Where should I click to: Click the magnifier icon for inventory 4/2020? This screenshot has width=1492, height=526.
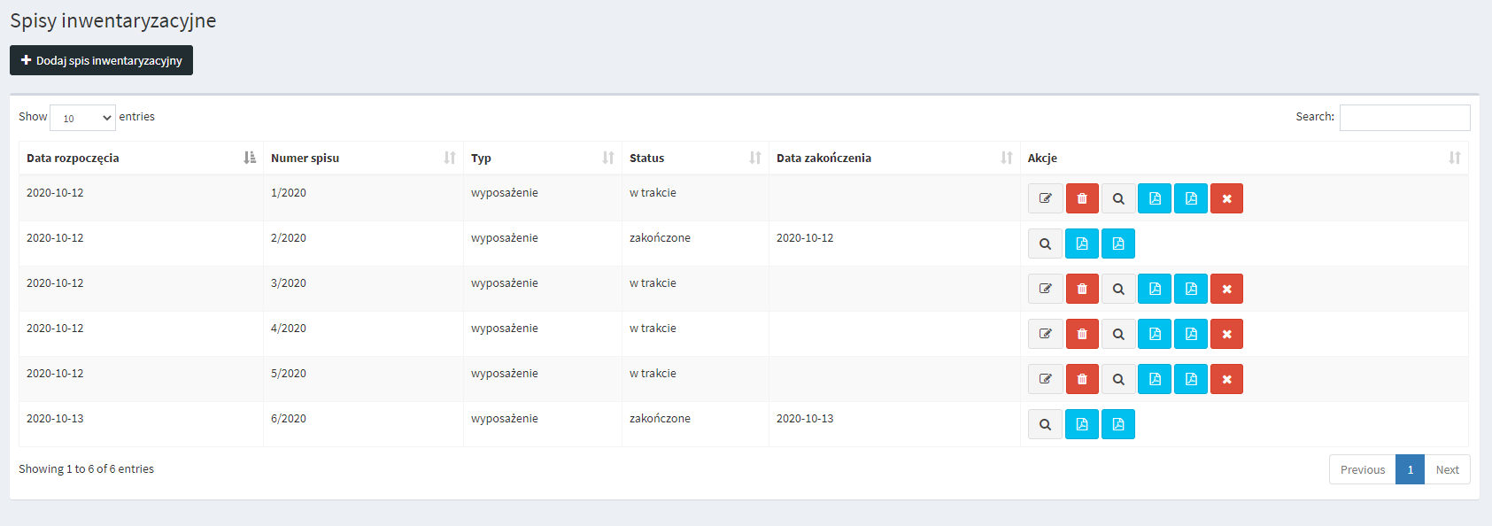[x=1118, y=334]
